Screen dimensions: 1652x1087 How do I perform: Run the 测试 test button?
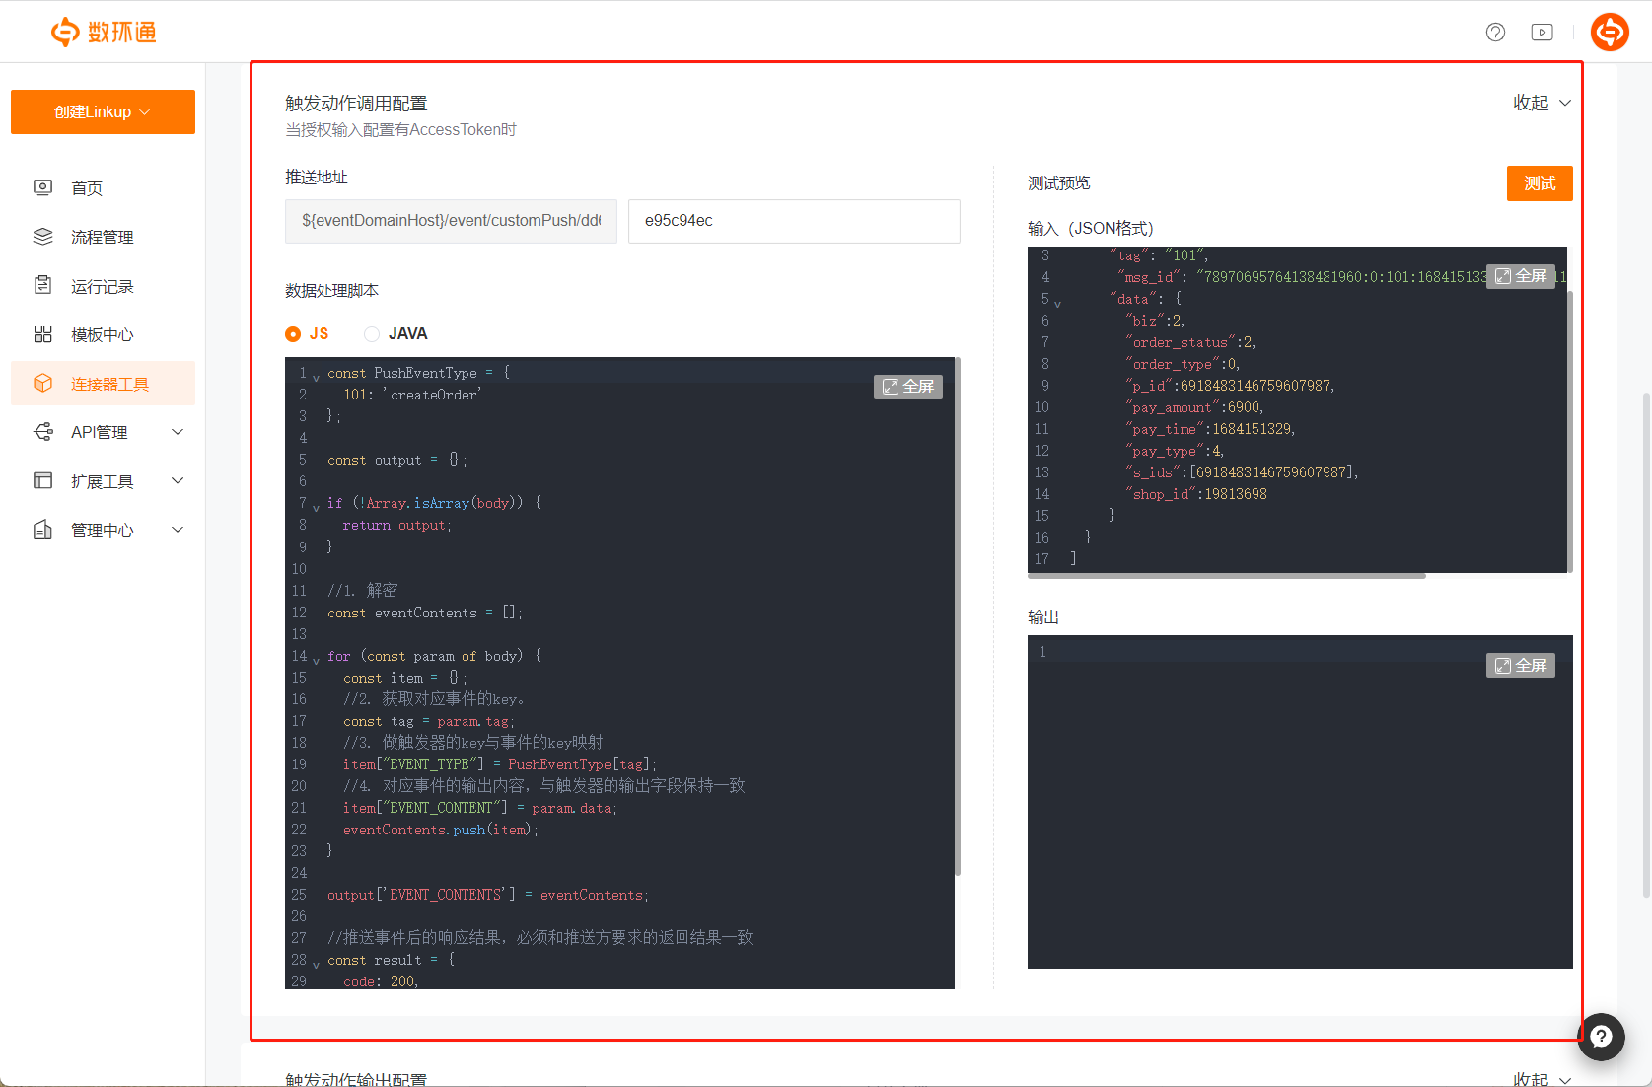point(1540,183)
